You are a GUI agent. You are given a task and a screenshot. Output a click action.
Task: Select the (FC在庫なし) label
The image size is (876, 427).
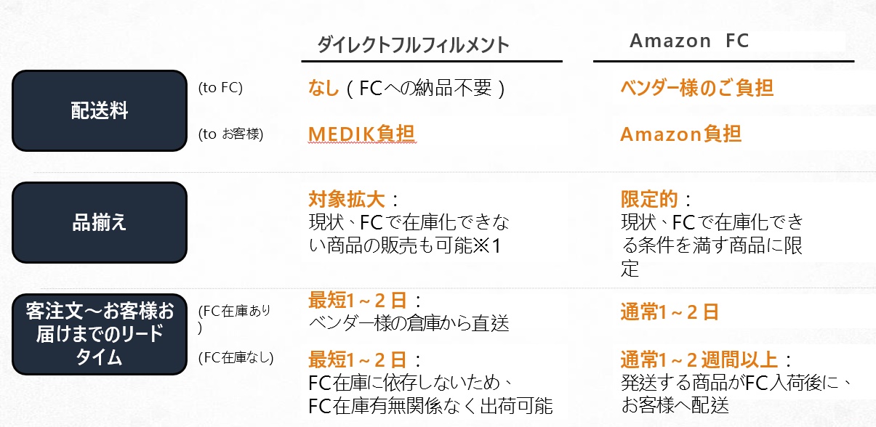[236, 357]
